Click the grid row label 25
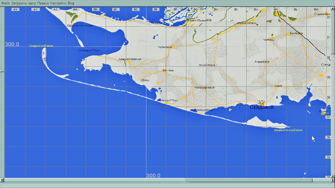The height and width of the screenshot is (188, 335). pyautogui.click(x=328, y=157)
